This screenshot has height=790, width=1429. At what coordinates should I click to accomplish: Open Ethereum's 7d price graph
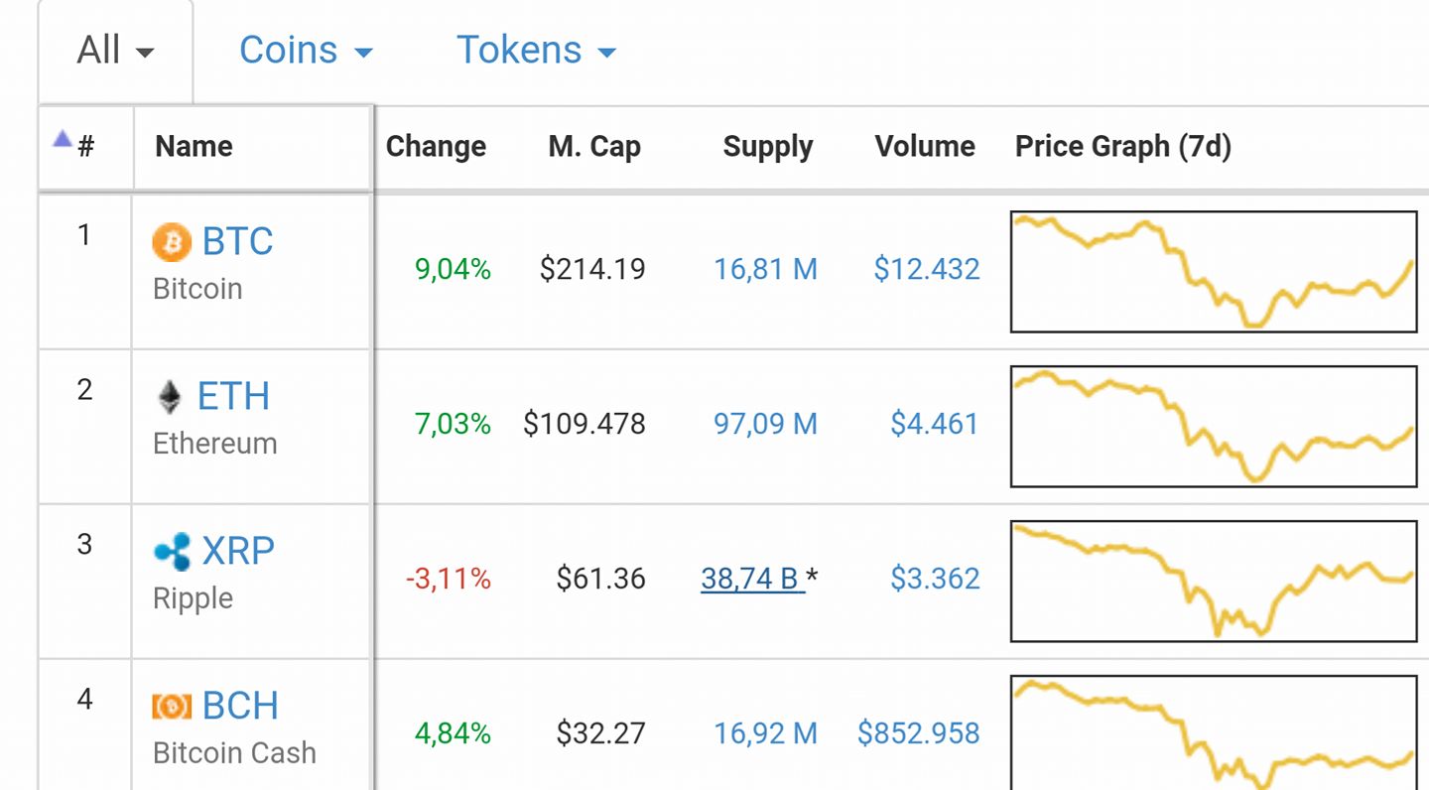(1214, 426)
